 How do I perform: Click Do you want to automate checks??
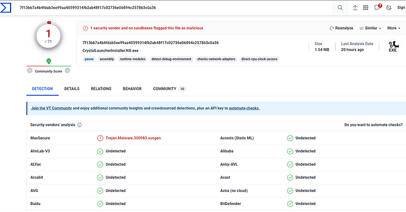[374, 125]
